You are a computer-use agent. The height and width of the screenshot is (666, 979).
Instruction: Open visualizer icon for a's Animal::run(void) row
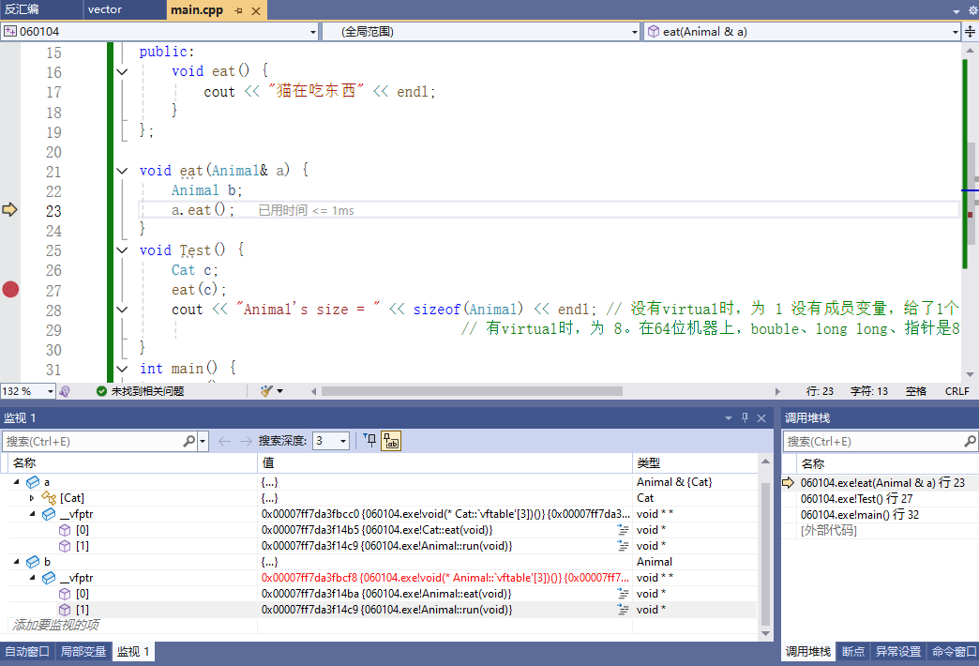[623, 546]
